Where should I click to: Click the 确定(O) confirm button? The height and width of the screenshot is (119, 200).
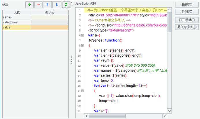tap(187, 5)
